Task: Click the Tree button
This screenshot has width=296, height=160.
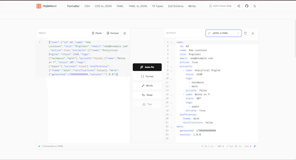Action: pyautogui.click(x=147, y=104)
